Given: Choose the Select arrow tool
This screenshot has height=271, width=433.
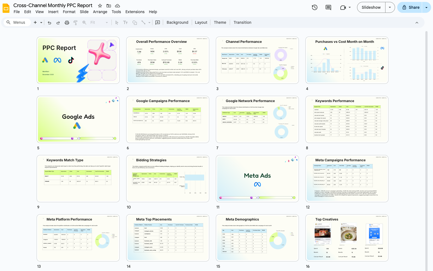Looking at the screenshot, I should (x=117, y=23).
